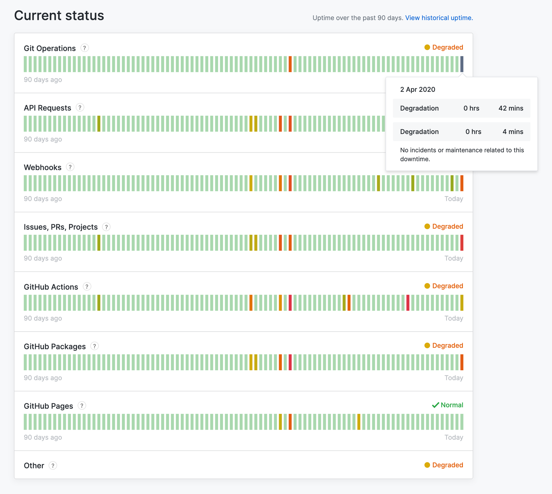This screenshot has width=552, height=494.
Task: Click the 2 Apr 2020 date in tooltip
Action: click(418, 89)
